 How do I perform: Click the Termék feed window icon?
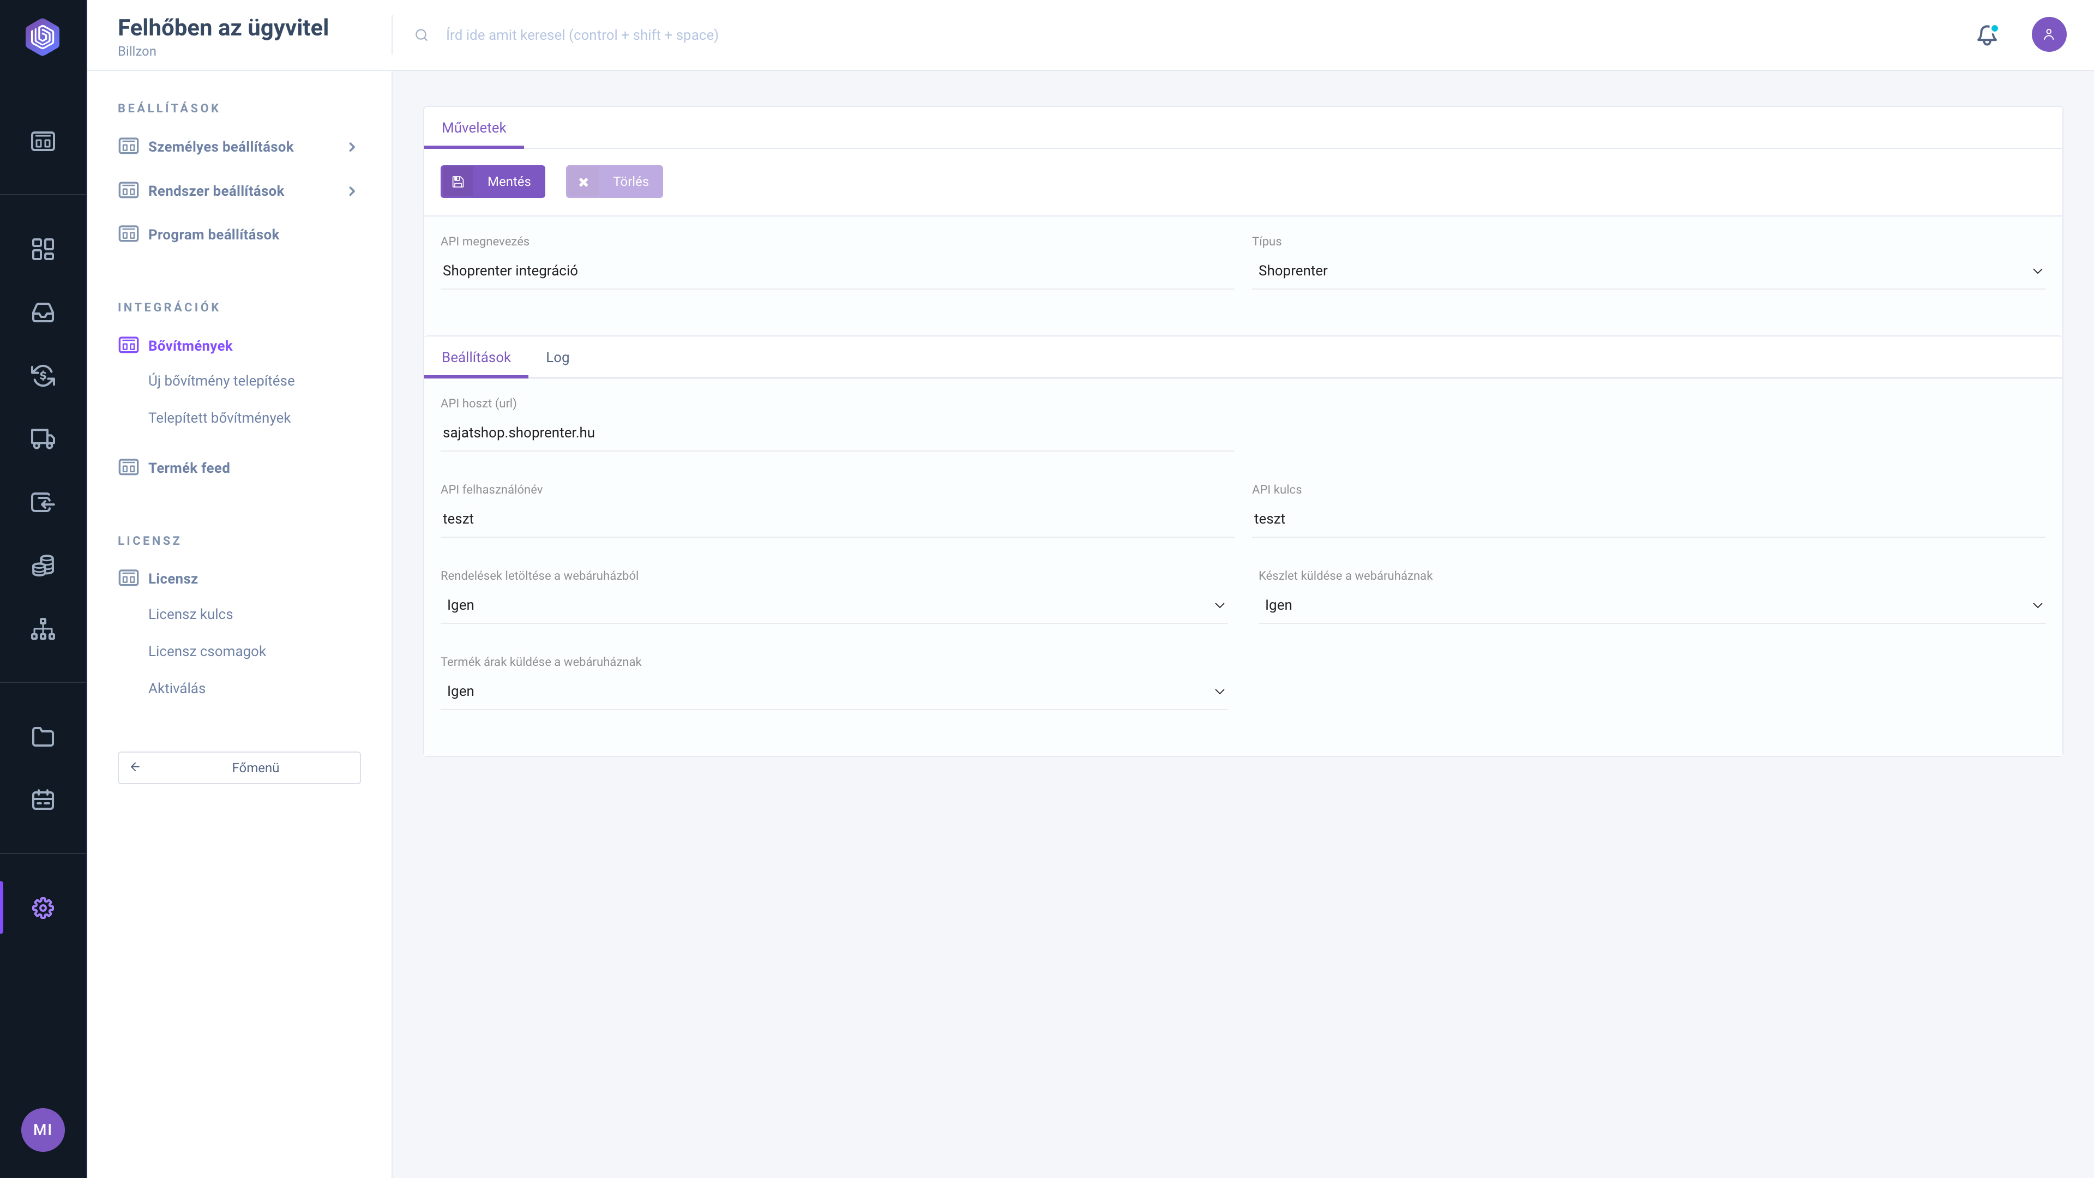click(x=129, y=467)
